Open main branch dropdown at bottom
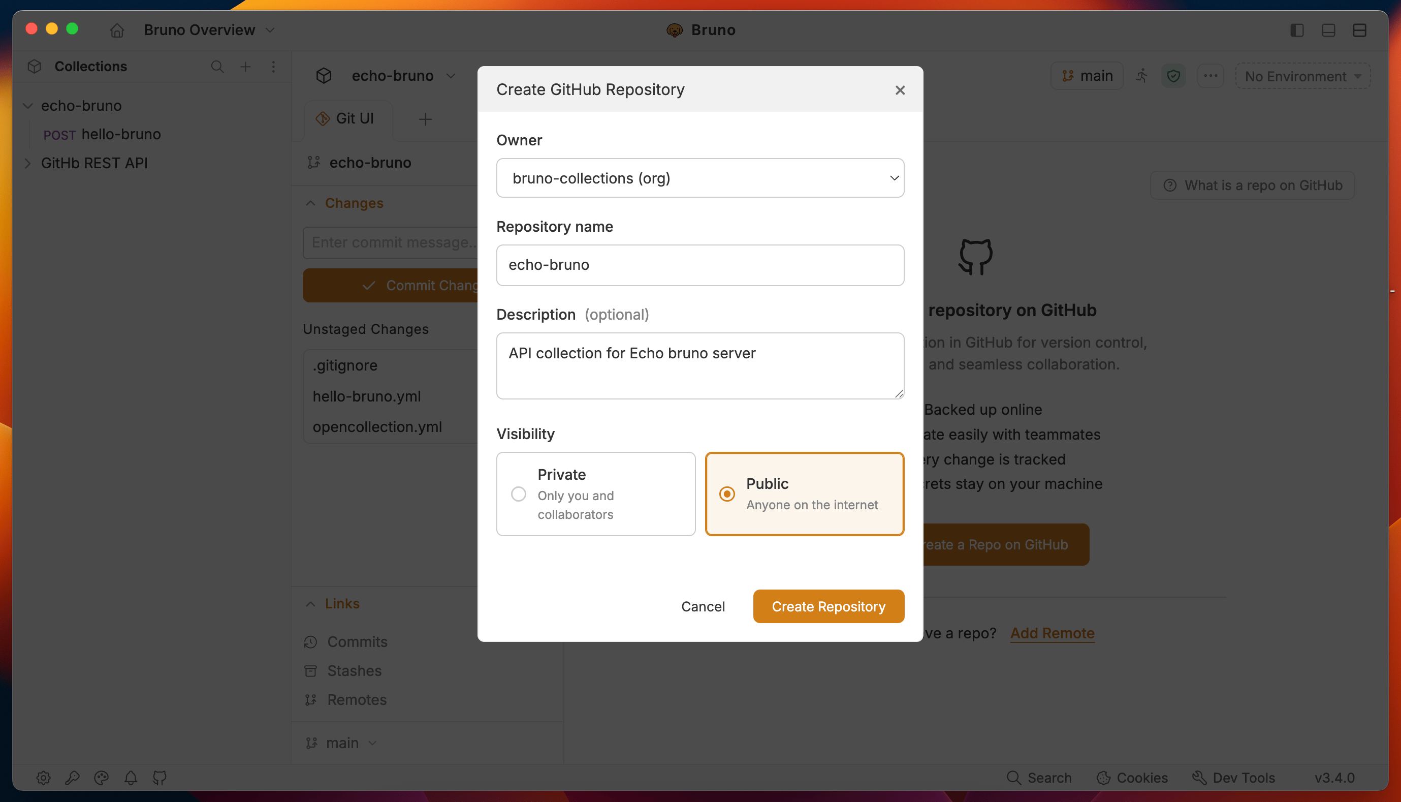 pos(341,743)
